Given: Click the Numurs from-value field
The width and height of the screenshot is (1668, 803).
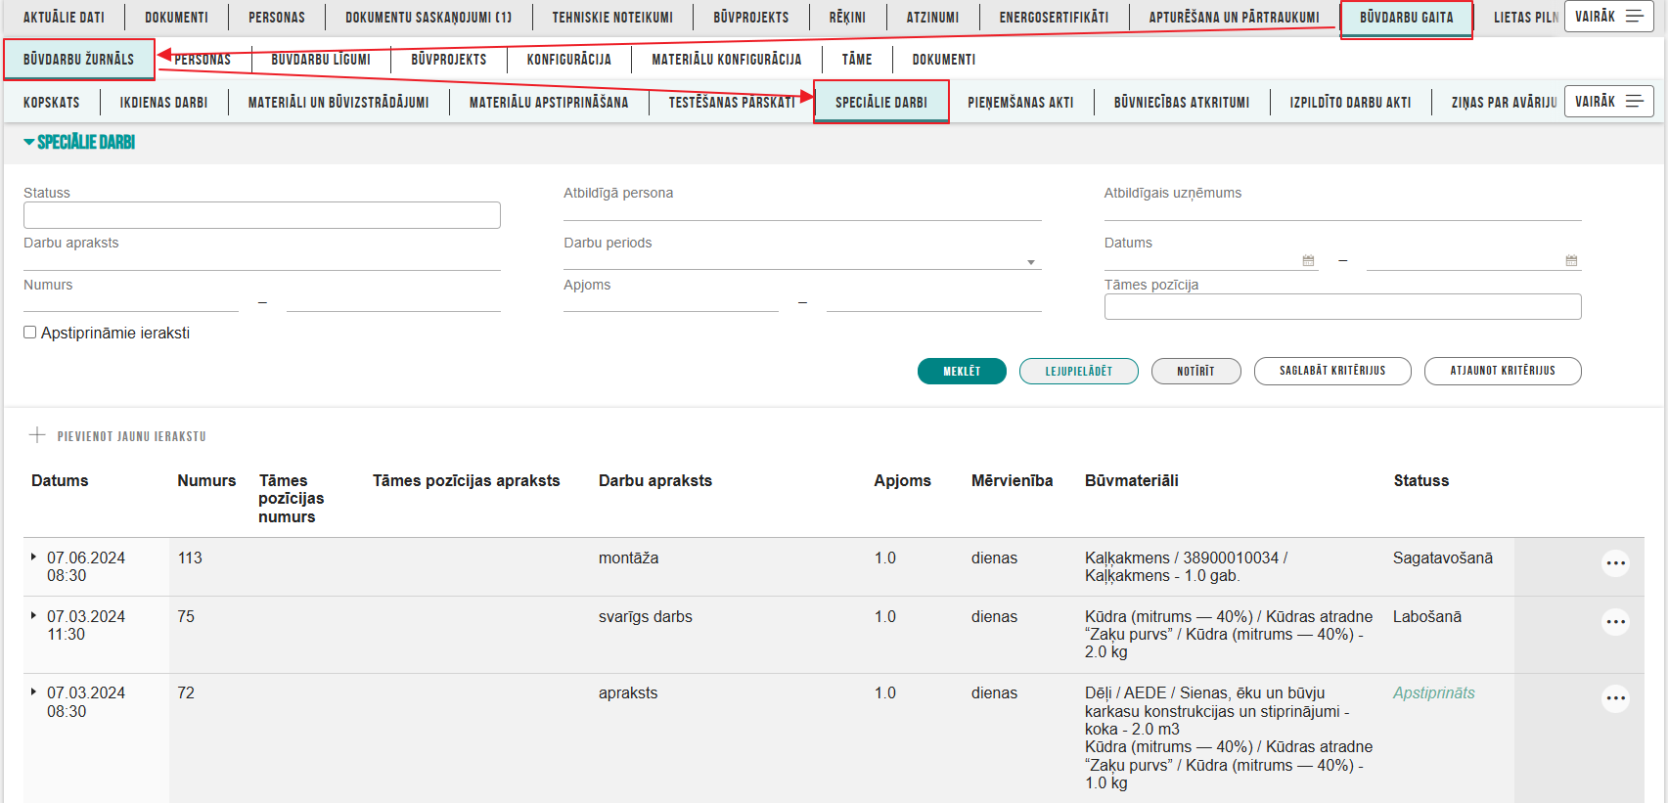Looking at the screenshot, I should point(131,302).
